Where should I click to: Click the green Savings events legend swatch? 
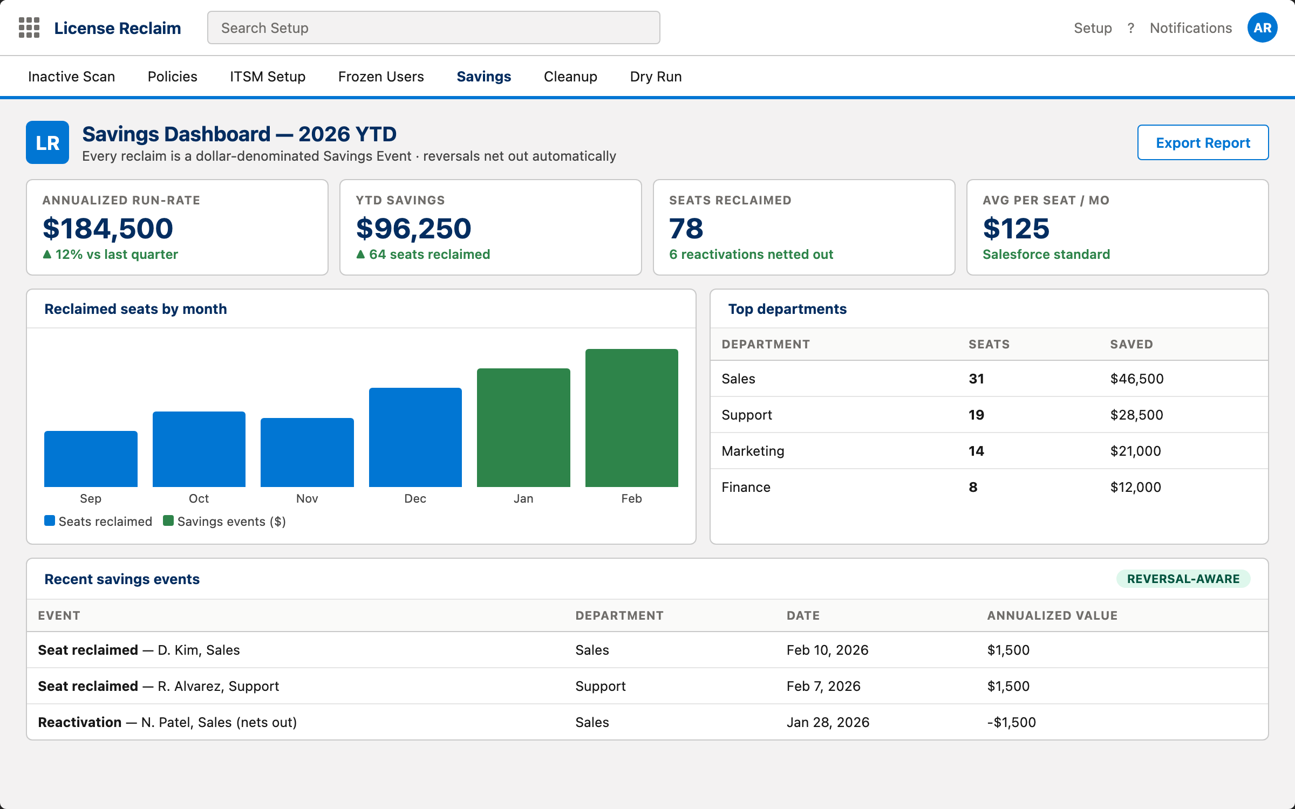[x=168, y=520]
